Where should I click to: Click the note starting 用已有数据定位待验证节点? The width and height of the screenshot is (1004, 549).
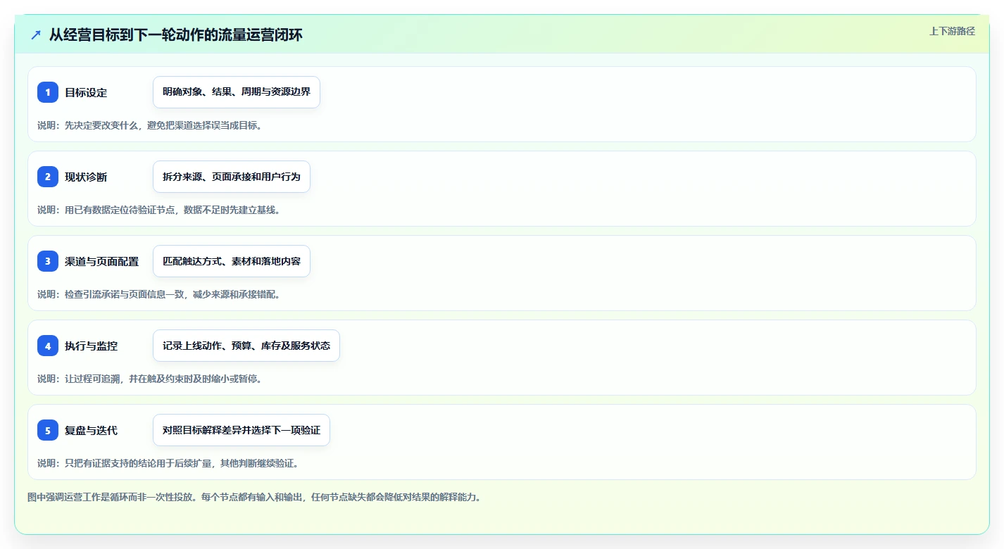click(x=159, y=210)
